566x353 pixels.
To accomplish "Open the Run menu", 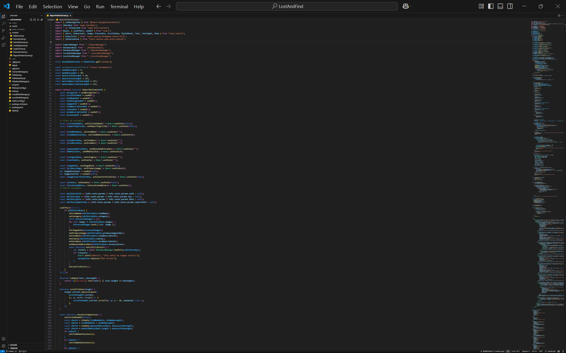I will coord(100,6).
